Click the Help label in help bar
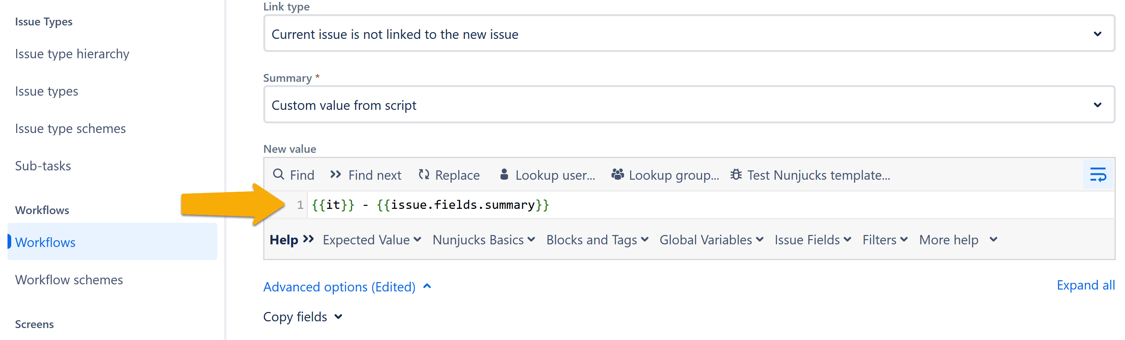The height and width of the screenshot is (340, 1125). pyautogui.click(x=284, y=239)
